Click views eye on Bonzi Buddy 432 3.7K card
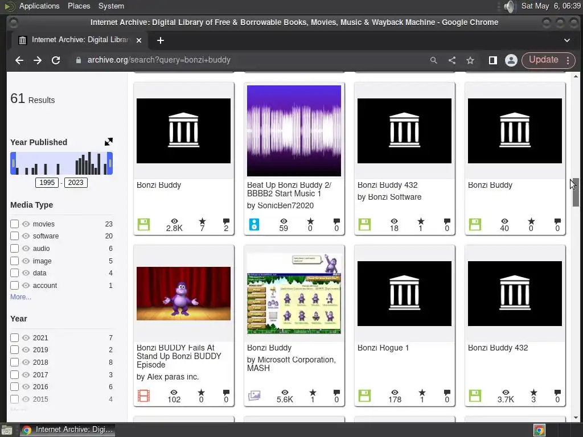Viewport: 583px width, 437px height. (506, 393)
